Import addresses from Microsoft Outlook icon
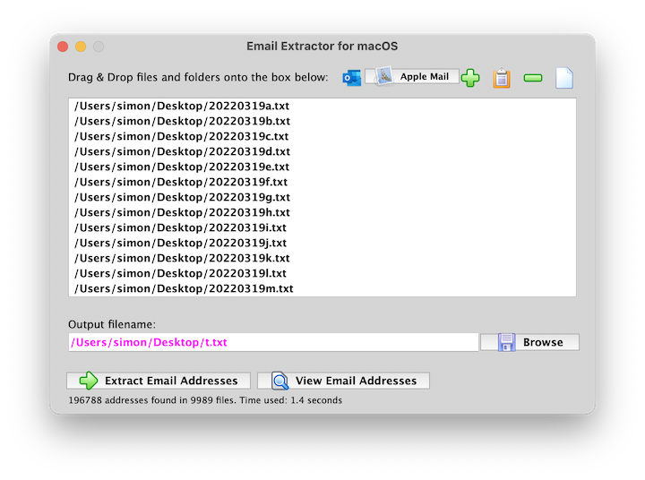This screenshot has height=480, width=645. pos(352,77)
